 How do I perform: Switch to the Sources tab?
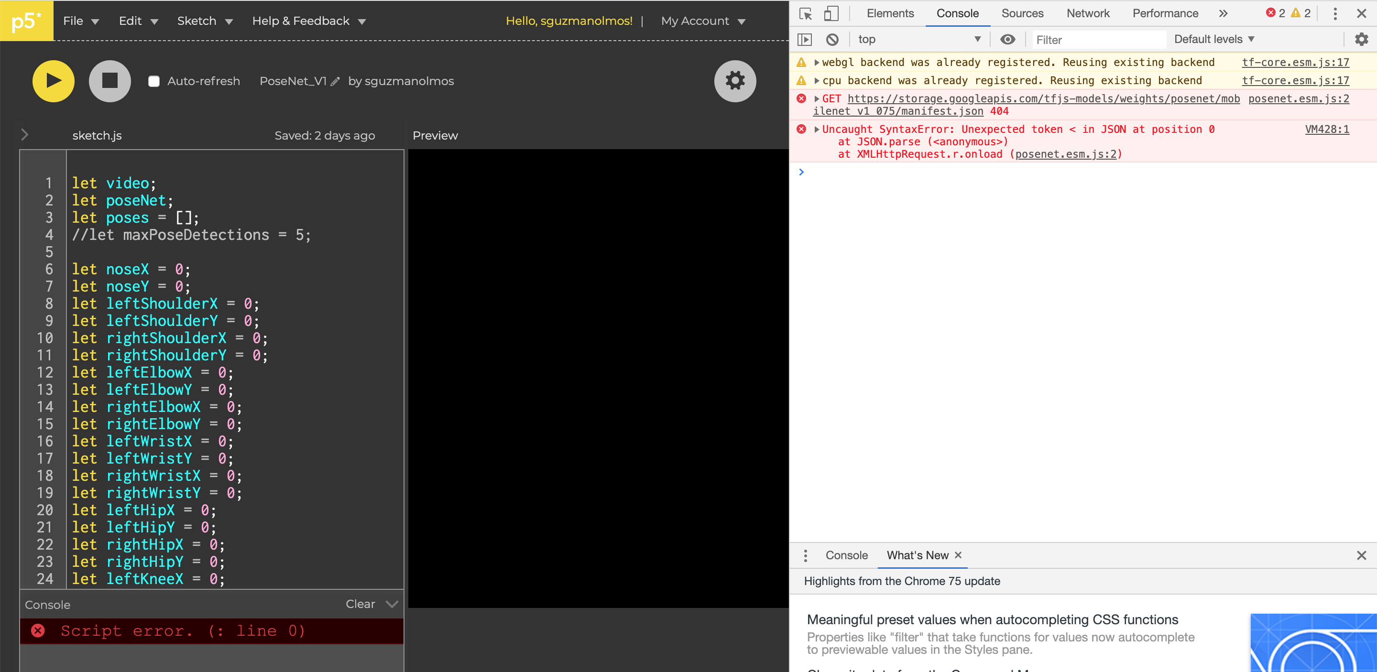1022,13
